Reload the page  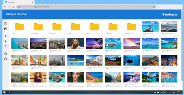[x=13, y=7]
